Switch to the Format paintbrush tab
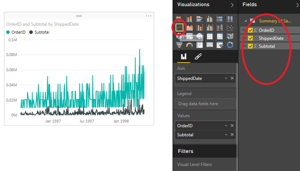300x171 pixels. 198,56
